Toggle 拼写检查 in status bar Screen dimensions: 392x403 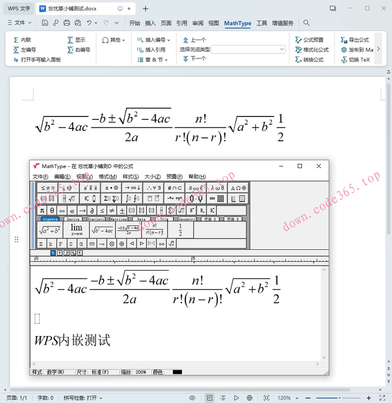pos(82,398)
